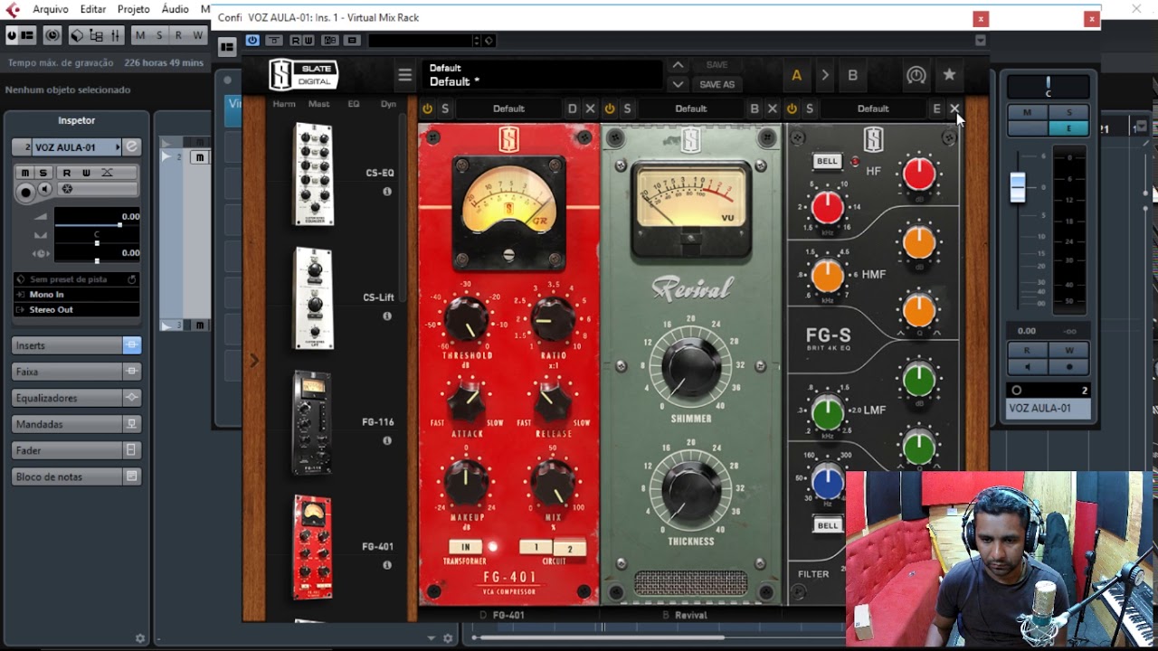The image size is (1158, 651).
Task: Toggle the FG-401 transformer IN button
Action: pyautogui.click(x=467, y=547)
